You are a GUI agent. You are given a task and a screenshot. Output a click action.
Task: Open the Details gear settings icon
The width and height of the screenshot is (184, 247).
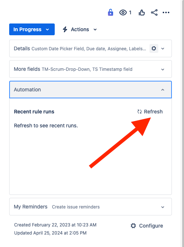[x=154, y=48]
